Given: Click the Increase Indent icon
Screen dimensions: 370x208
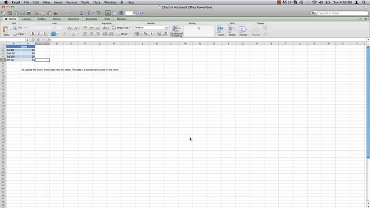Looking at the screenshot, I should 111,34.
